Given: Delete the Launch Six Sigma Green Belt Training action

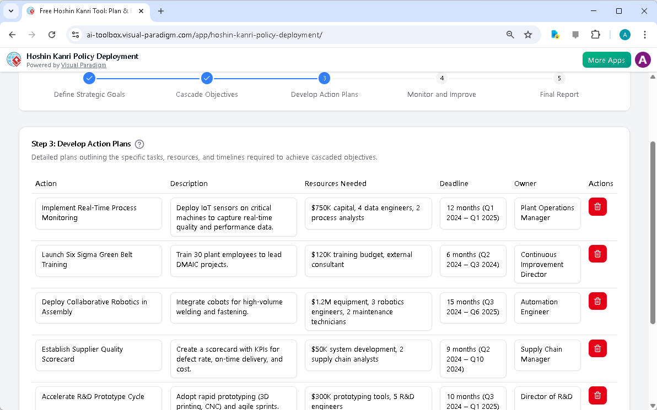Looking at the screenshot, I should pos(597,254).
